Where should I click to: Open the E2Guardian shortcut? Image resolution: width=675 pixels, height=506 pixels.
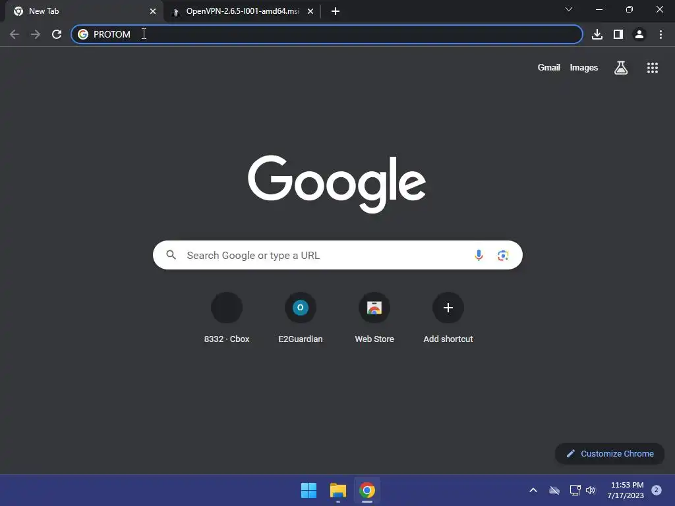click(x=301, y=318)
